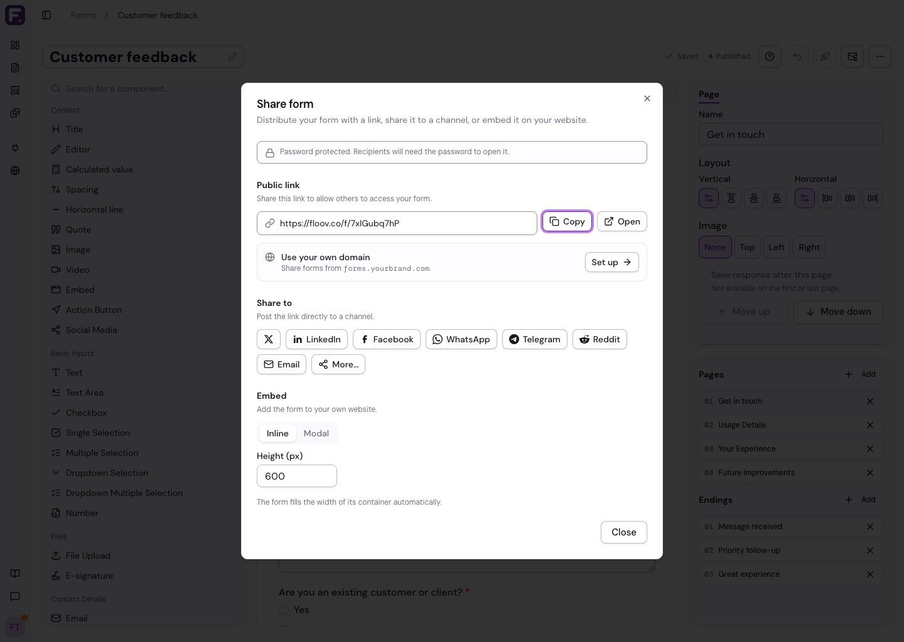The height and width of the screenshot is (642, 904).
Task: Set the page image option to None
Action: tap(715, 247)
